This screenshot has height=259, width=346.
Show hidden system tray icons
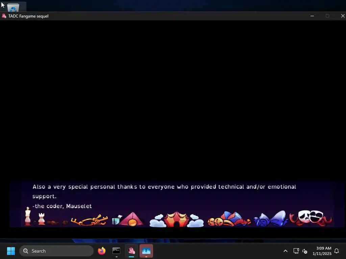click(285, 251)
